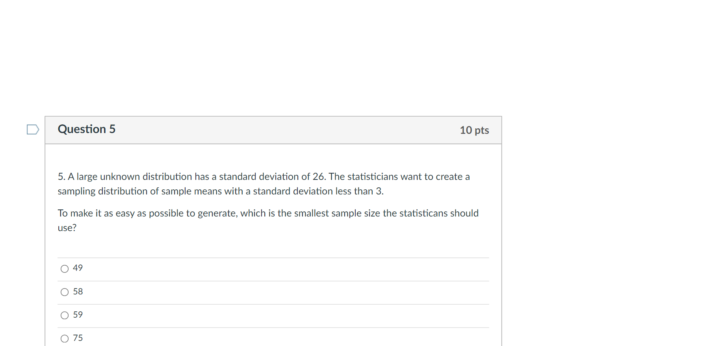Screen dimensions: 726x346
Task: Click the answer label reading 58
Action: (78, 291)
